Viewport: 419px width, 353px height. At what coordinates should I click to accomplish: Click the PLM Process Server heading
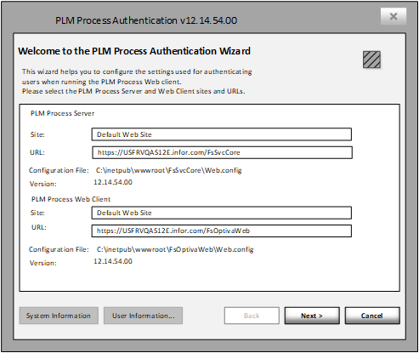coord(62,113)
